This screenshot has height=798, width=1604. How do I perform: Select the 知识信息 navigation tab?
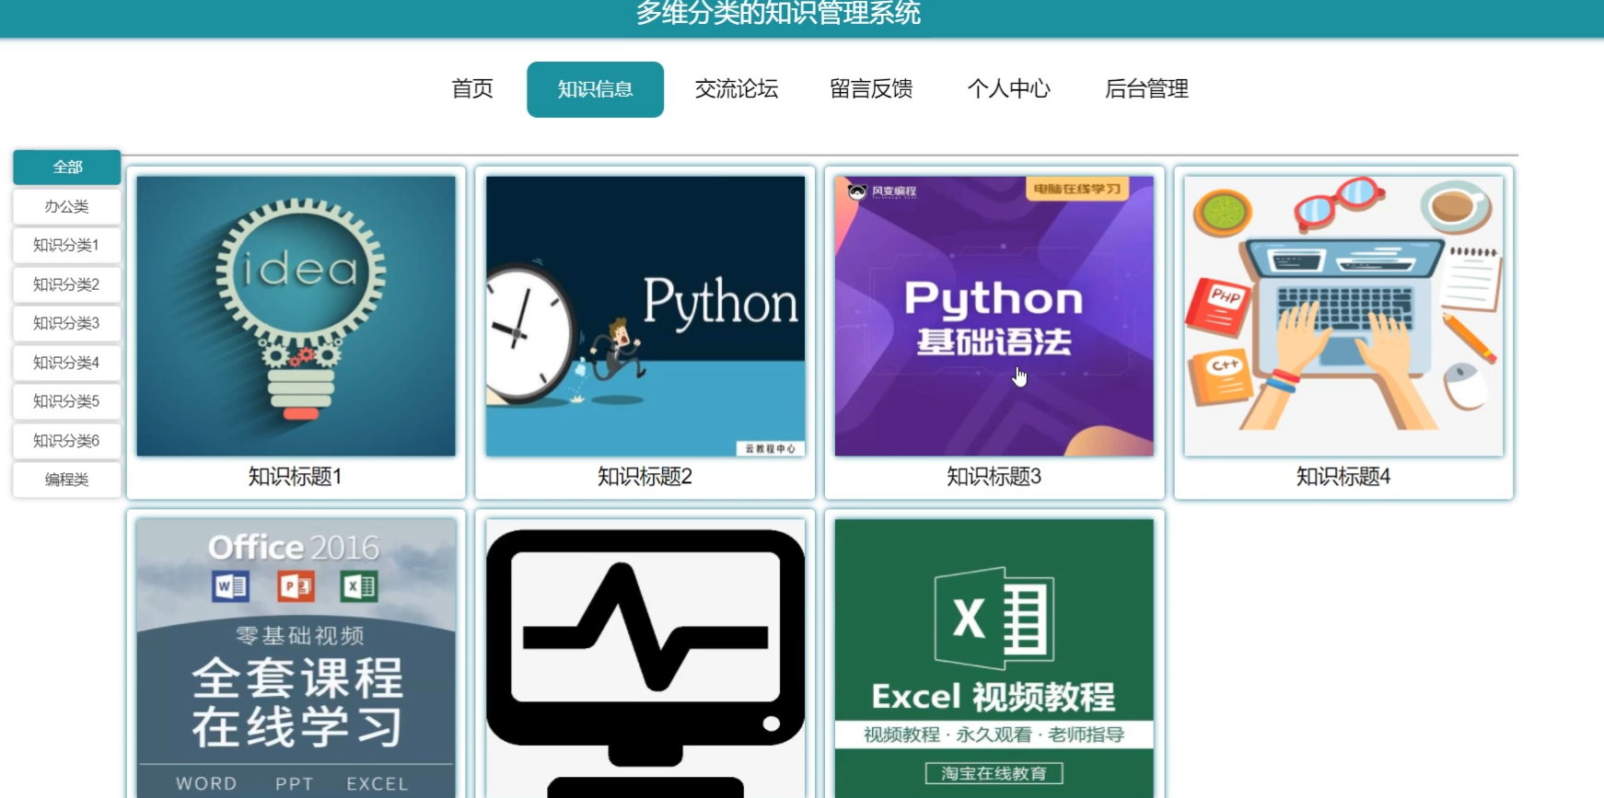point(595,89)
